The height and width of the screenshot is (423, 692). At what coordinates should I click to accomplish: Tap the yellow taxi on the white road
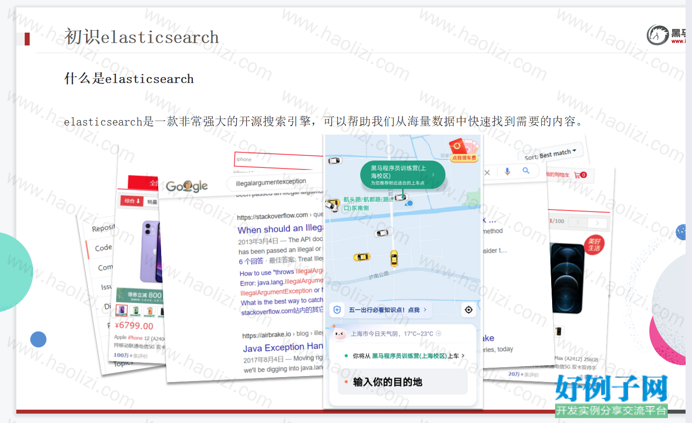click(394, 258)
